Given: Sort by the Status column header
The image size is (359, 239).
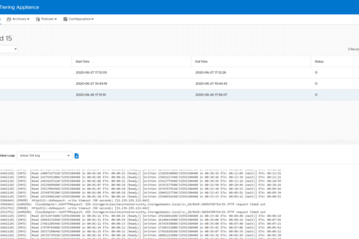Looking at the screenshot, I should (x=319, y=61).
